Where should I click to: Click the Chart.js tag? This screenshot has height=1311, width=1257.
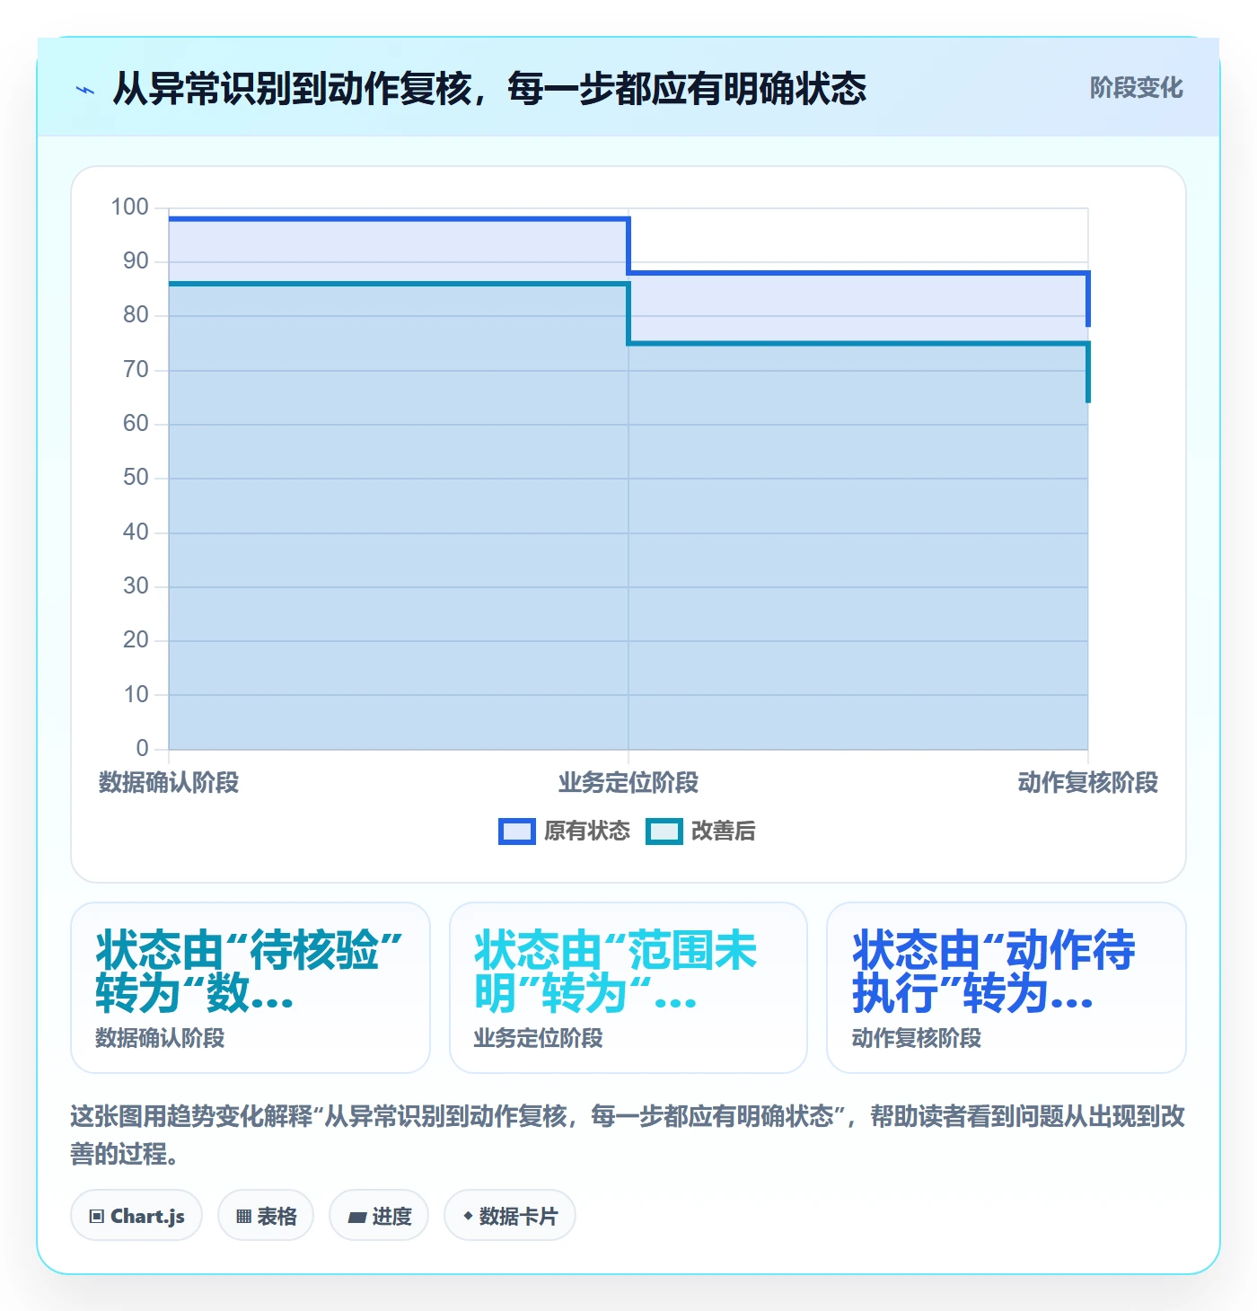(136, 1216)
